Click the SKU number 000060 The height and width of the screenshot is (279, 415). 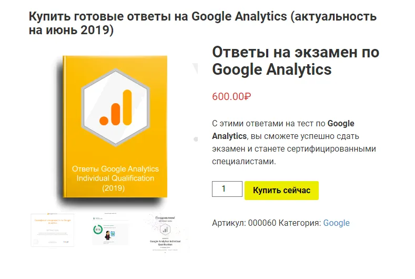click(x=262, y=223)
